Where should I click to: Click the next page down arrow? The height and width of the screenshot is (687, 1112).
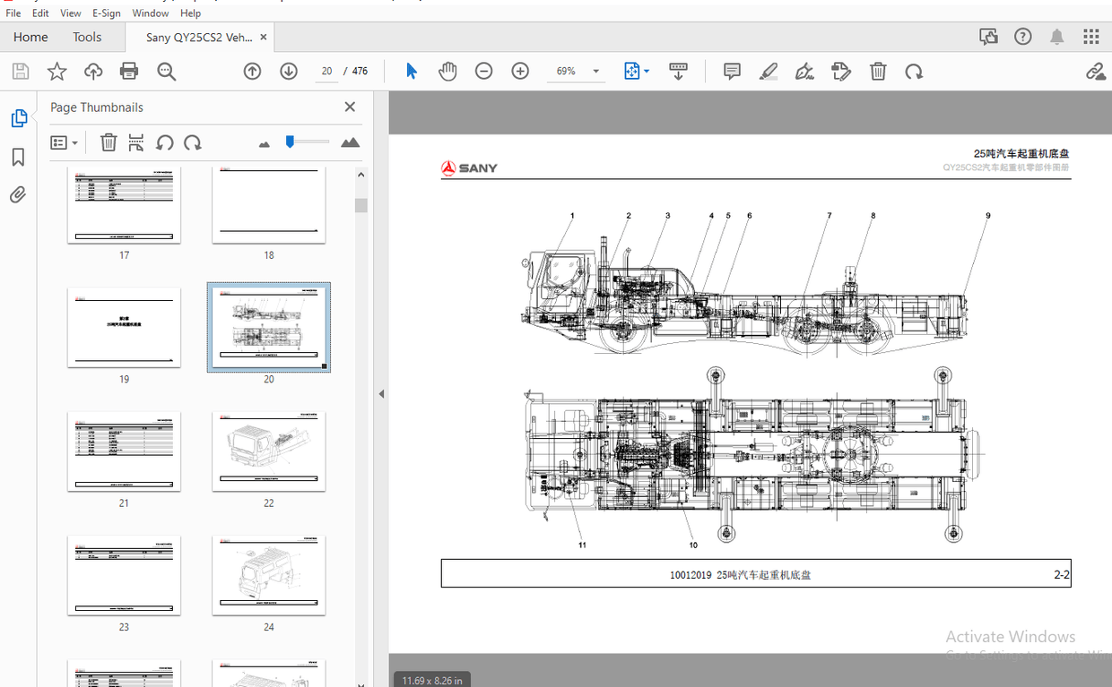288,71
